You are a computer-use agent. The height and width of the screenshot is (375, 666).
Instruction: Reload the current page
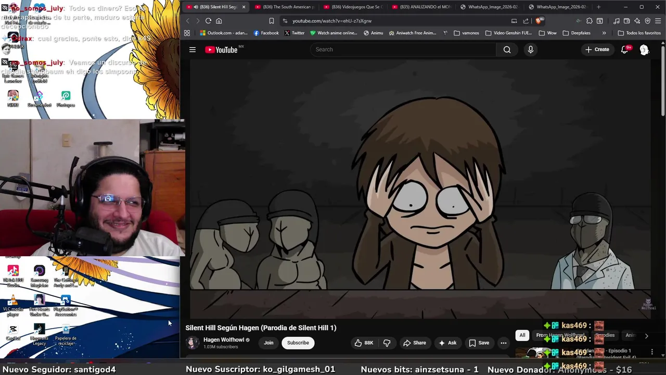(x=208, y=21)
